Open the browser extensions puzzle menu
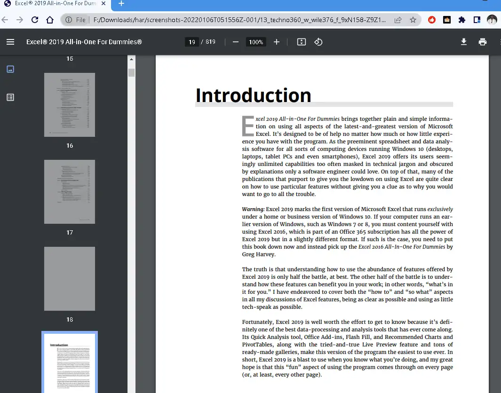Viewport: 501px width, 393px height. tap(461, 20)
